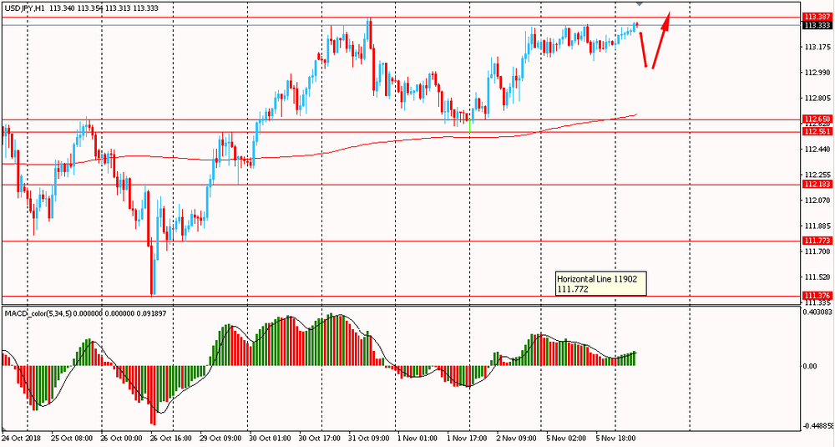This screenshot has height=447, width=835.
Task: Select the red 113.387 price label
Action: [x=817, y=17]
